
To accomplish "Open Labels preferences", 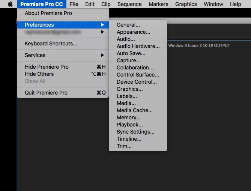I will point(138,96).
